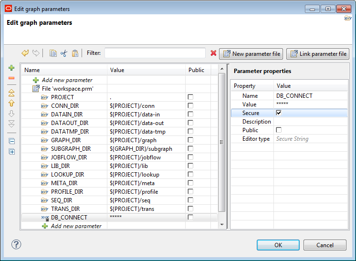The height and width of the screenshot is (261, 356).
Task: Select the DATATMP_DIR parameter row
Action: (119, 132)
